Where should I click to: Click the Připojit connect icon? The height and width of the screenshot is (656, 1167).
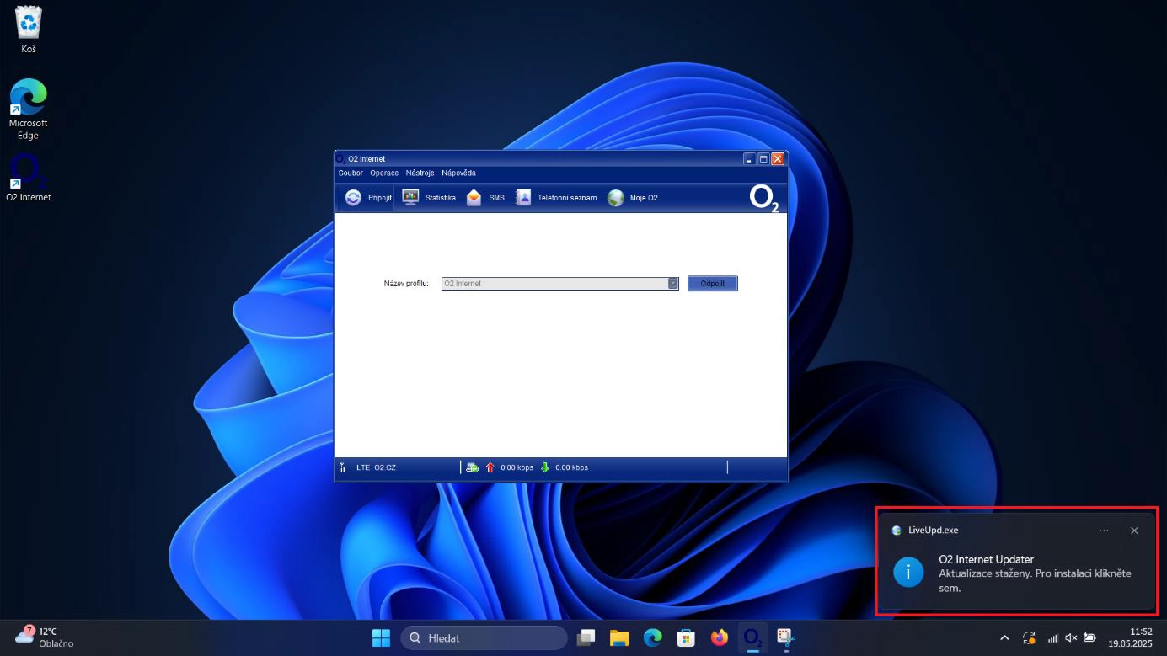point(354,198)
